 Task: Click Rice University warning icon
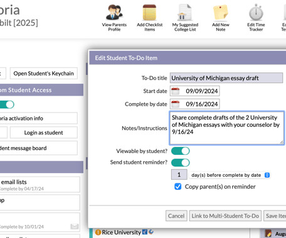click(x=98, y=232)
